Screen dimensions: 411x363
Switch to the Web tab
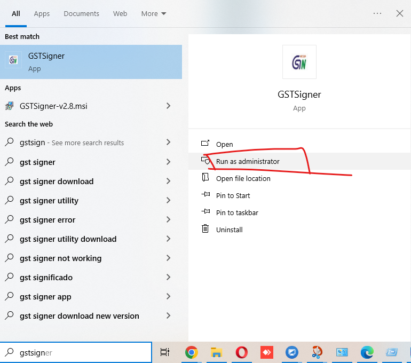pyautogui.click(x=120, y=14)
